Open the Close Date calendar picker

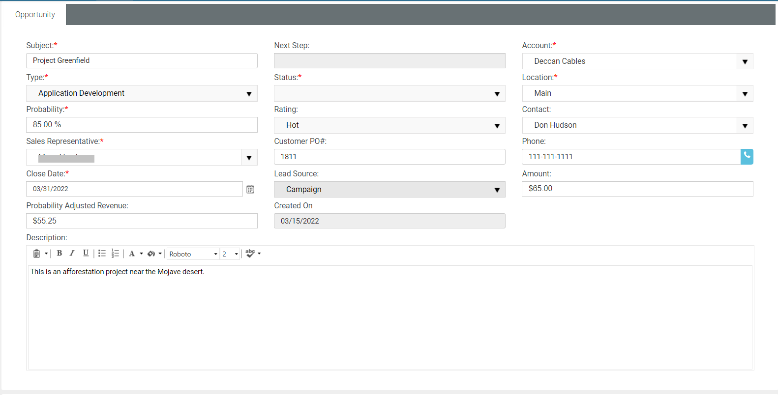tap(250, 189)
